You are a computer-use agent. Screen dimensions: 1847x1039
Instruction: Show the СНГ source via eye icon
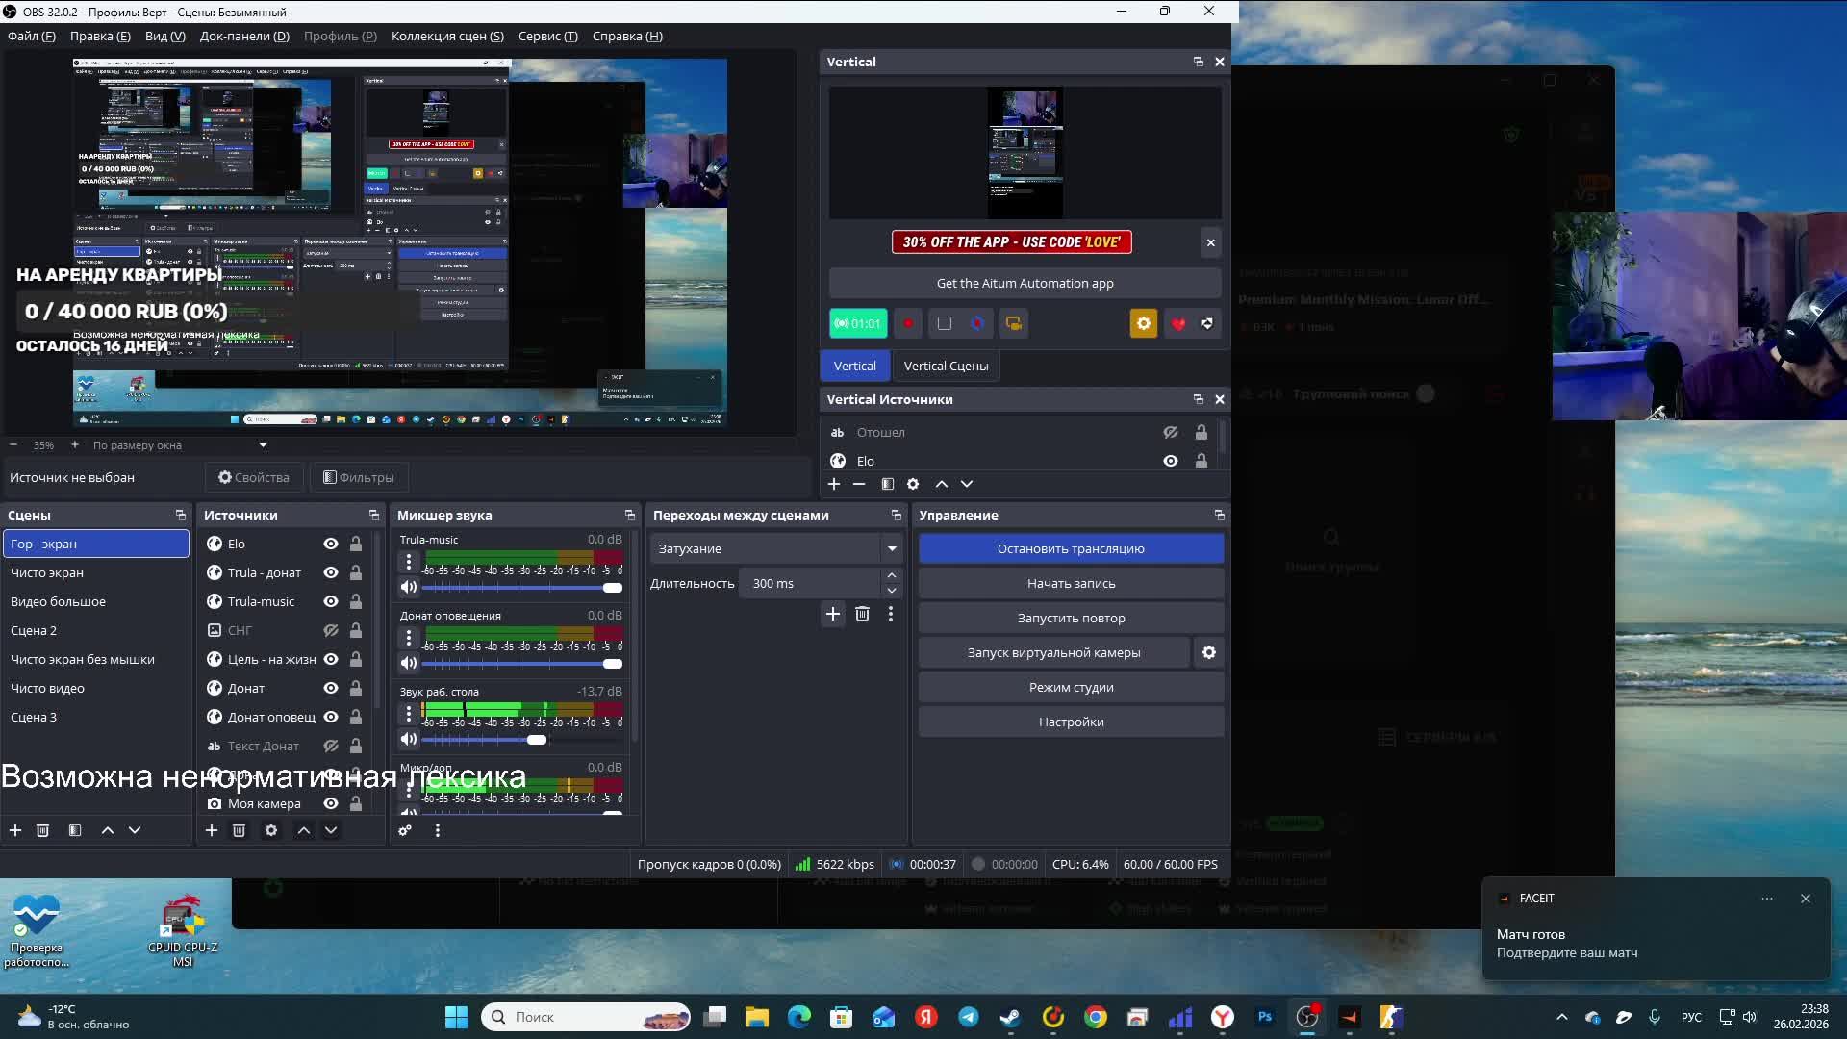pyautogui.click(x=331, y=630)
